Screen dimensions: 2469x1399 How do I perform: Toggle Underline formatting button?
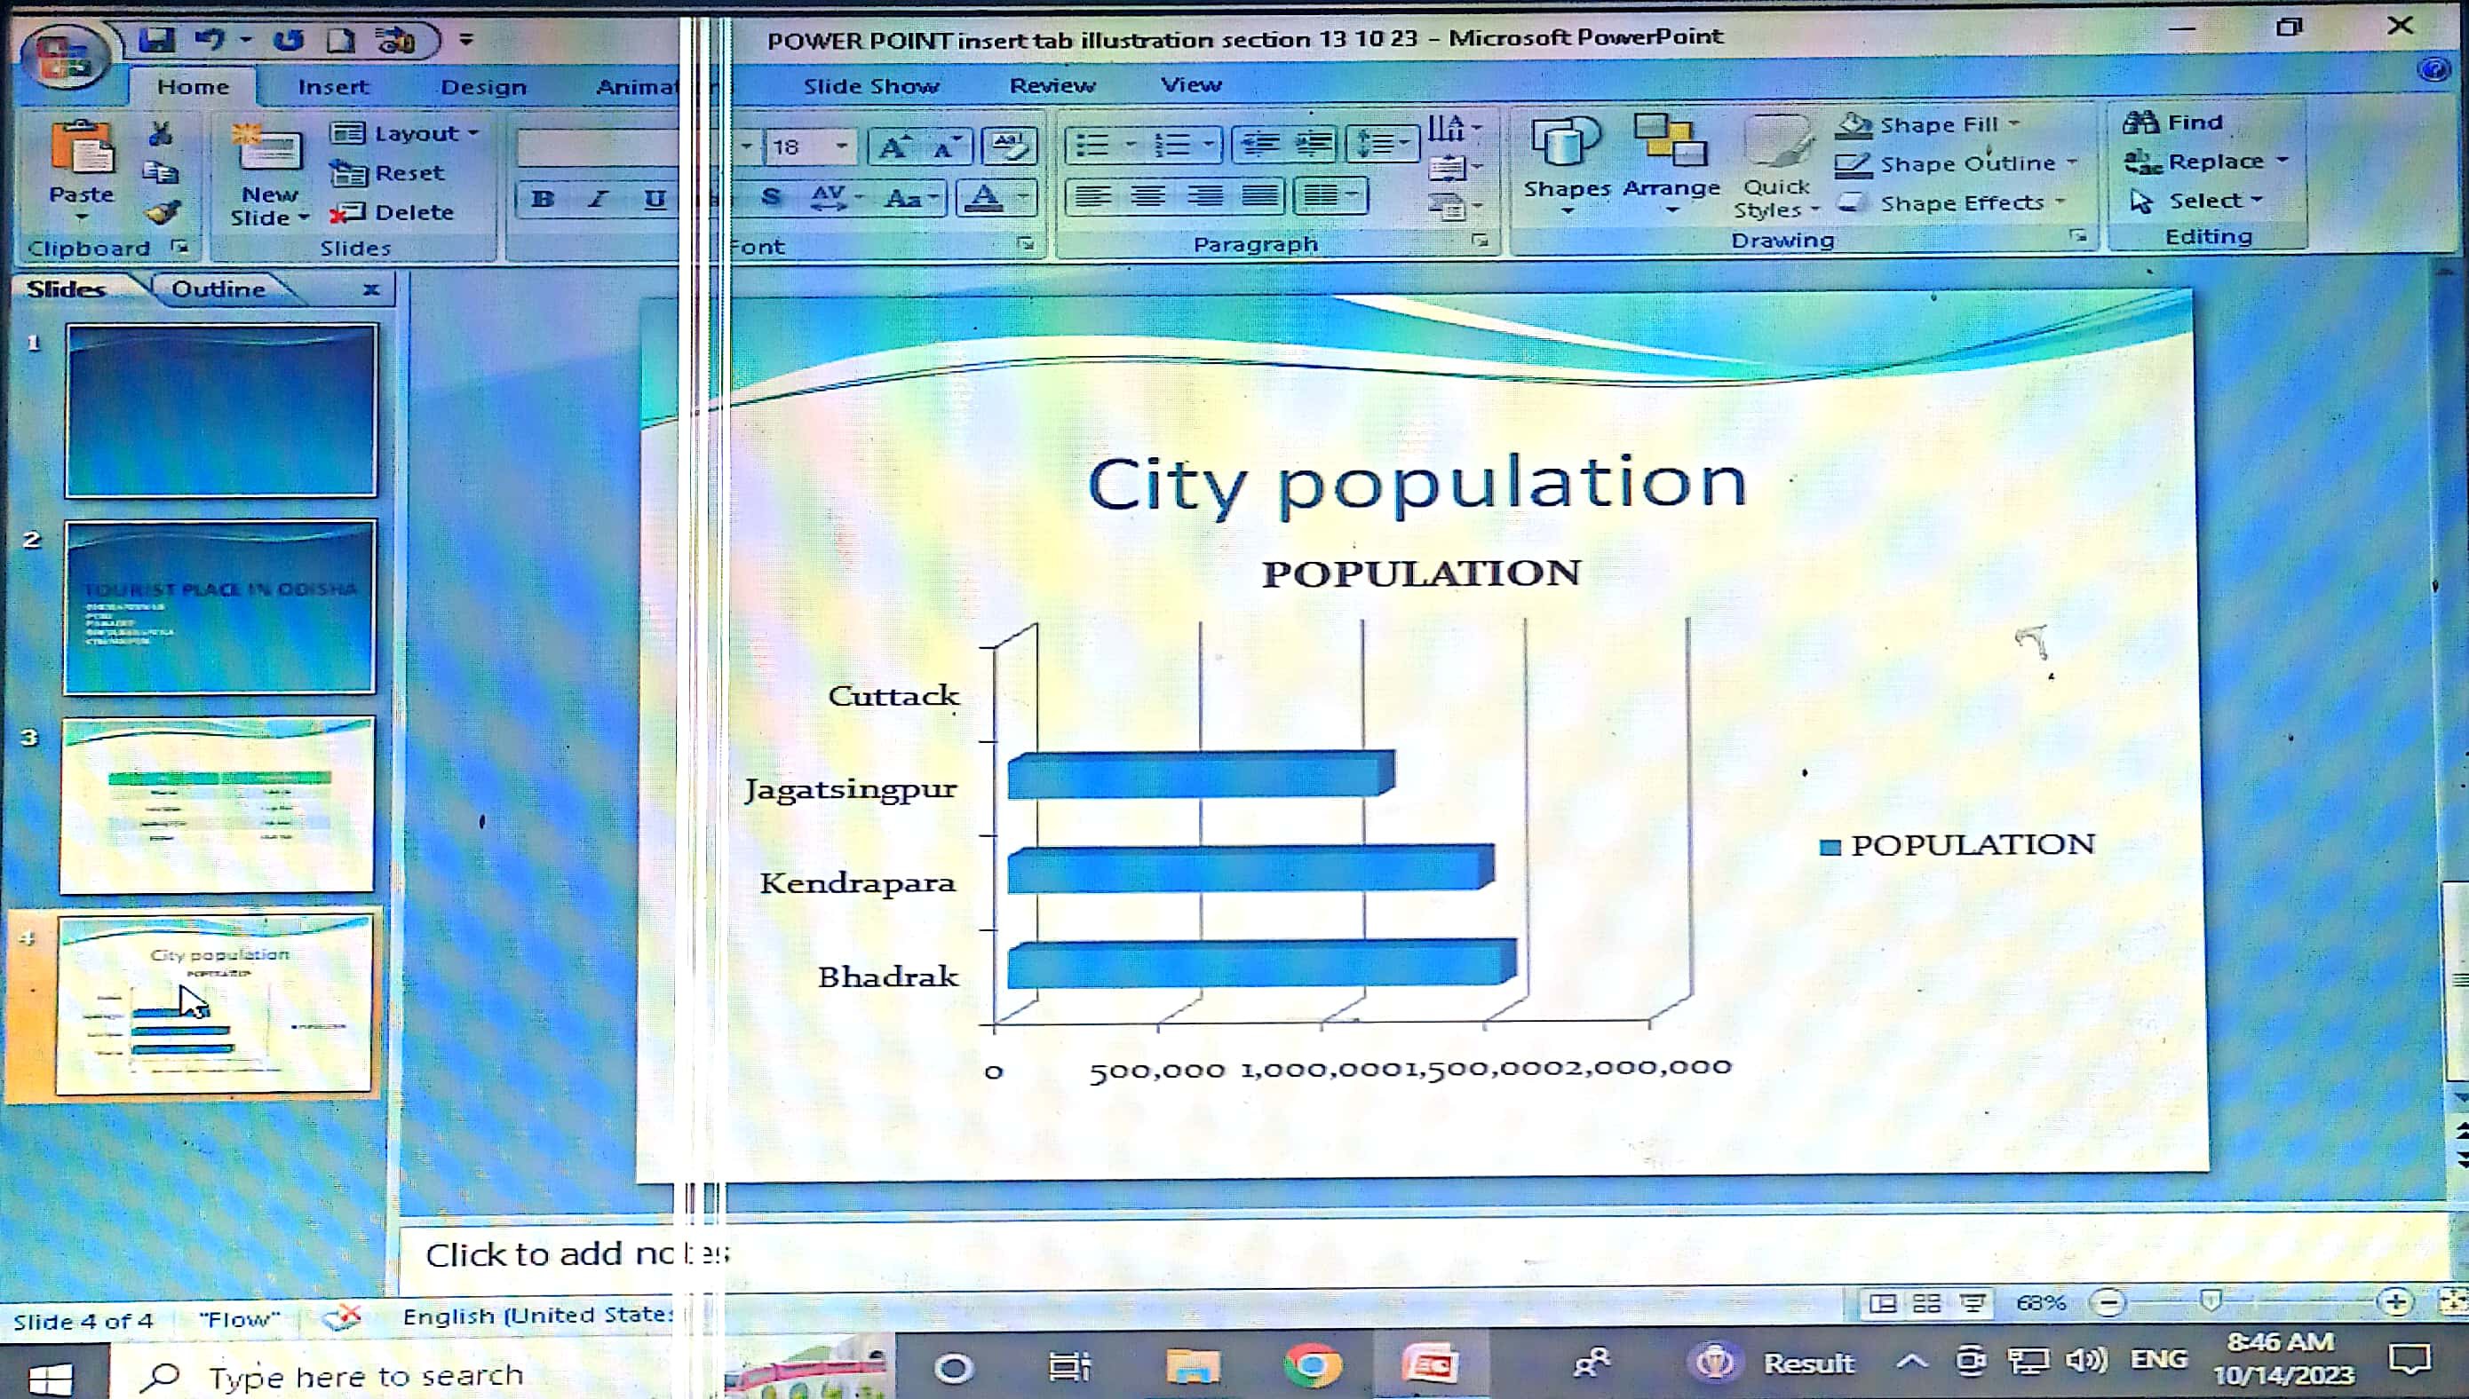click(x=655, y=199)
